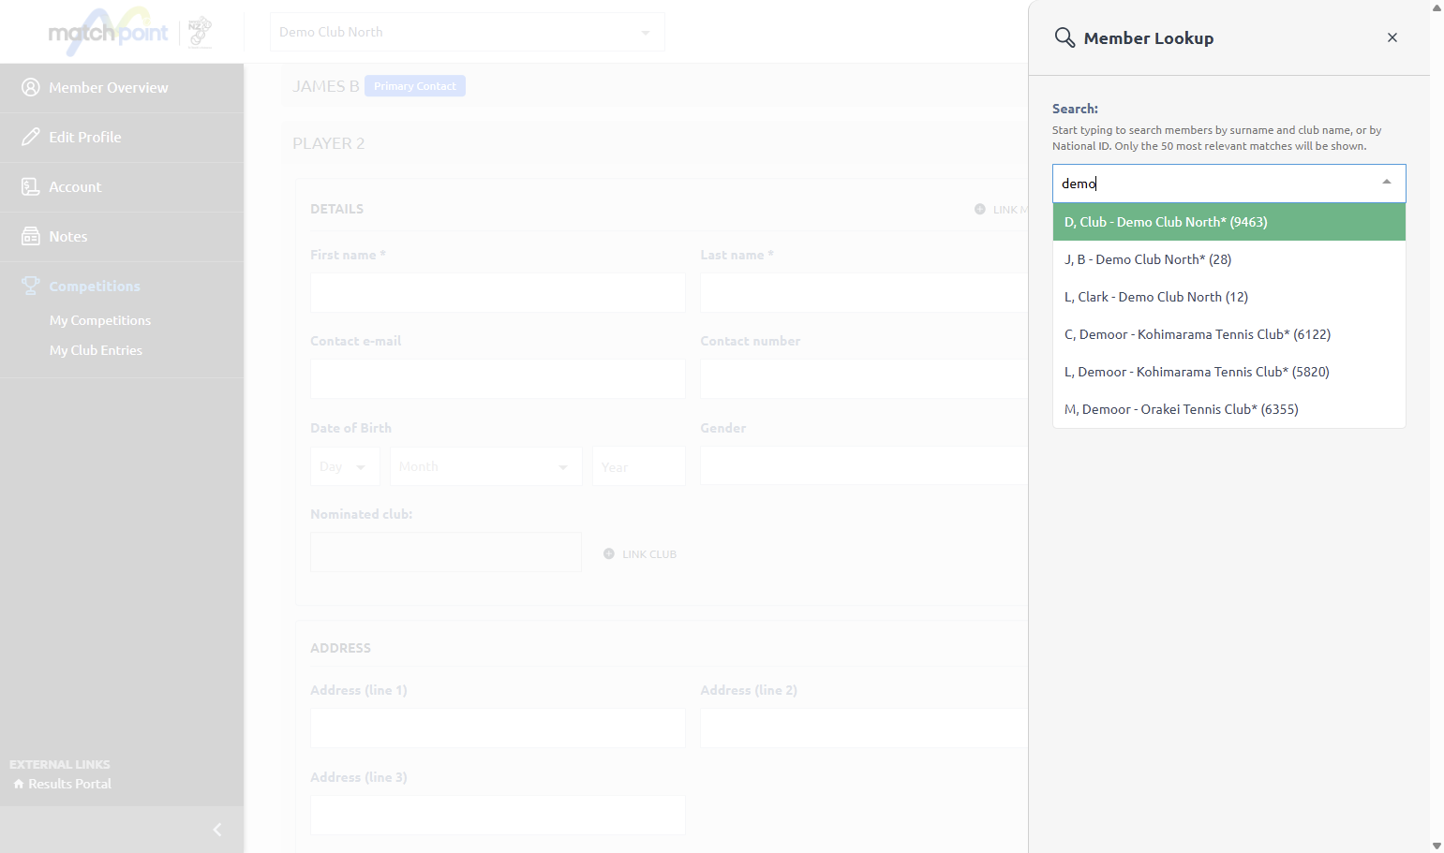Click the Member Lookup magnifier icon
Viewport: 1444px width, 853px height.
pyautogui.click(x=1064, y=37)
